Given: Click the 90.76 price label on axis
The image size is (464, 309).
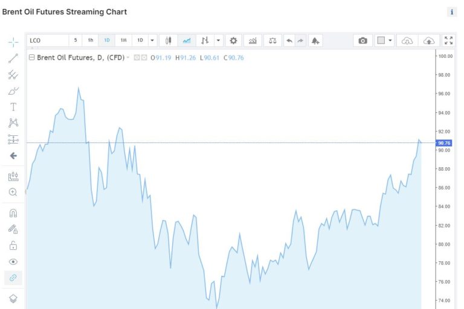Looking at the screenshot, I should point(444,143).
